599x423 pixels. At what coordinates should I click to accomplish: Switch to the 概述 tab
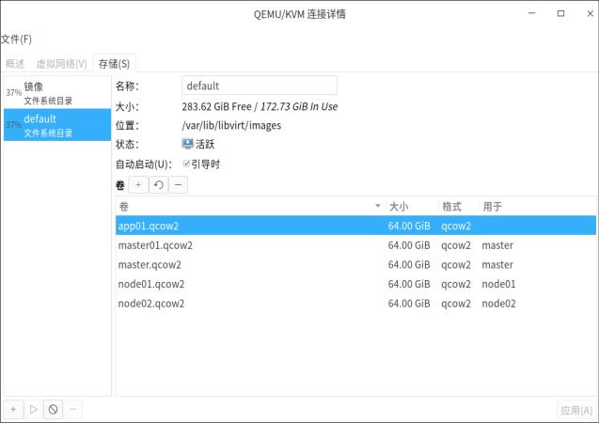click(x=15, y=64)
